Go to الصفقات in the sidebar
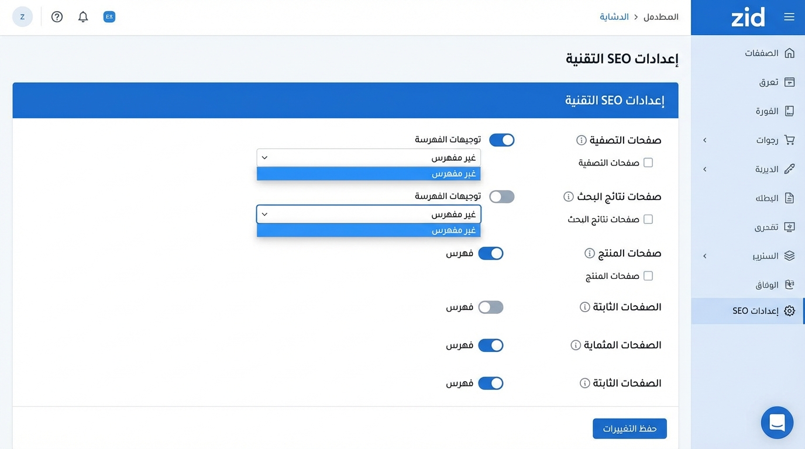Image resolution: width=805 pixels, height=449 pixels. pyautogui.click(x=762, y=53)
